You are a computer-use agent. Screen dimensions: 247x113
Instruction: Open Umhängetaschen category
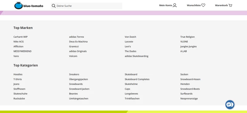(79, 98)
